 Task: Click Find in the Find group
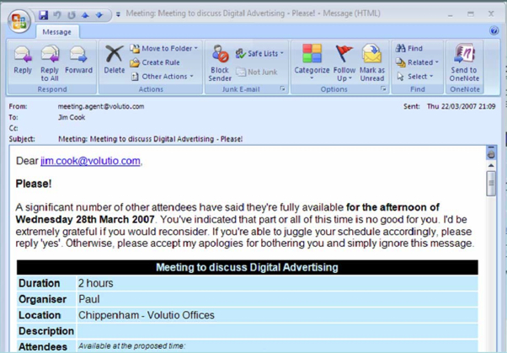(x=410, y=49)
